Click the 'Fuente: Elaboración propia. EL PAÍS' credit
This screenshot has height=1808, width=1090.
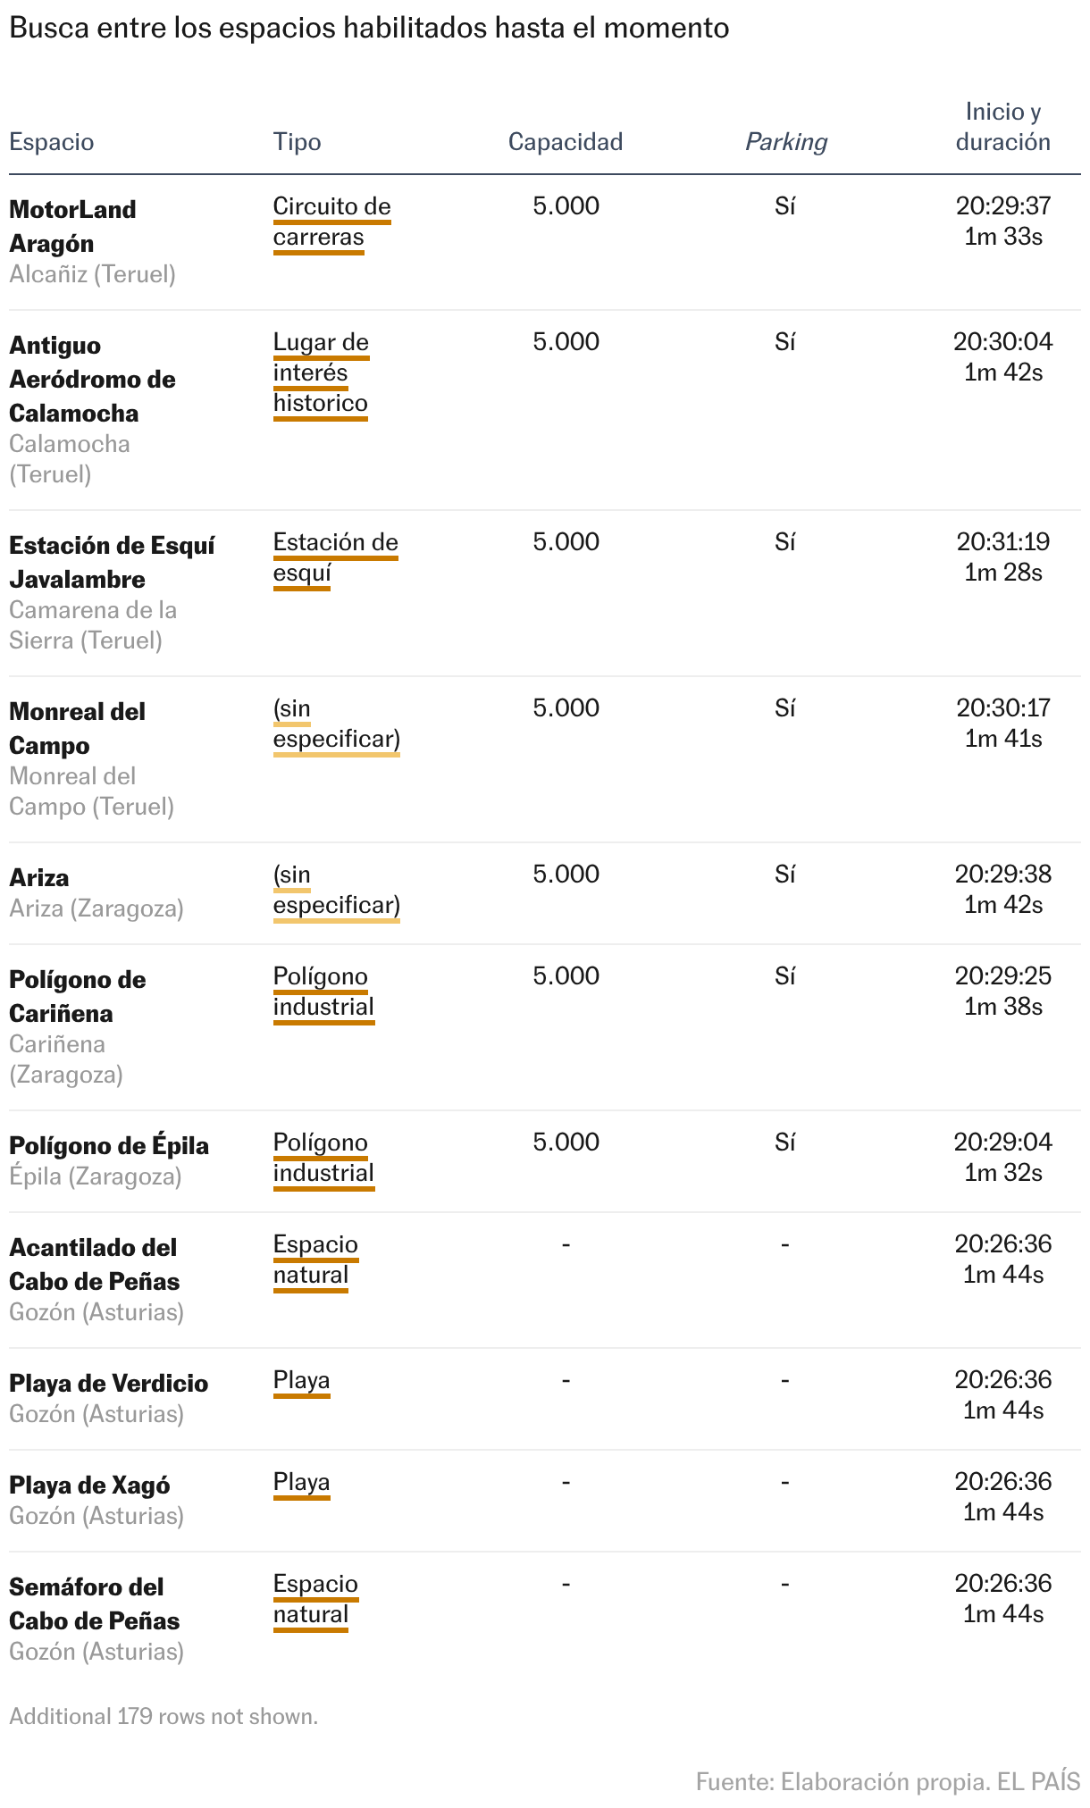click(888, 1781)
